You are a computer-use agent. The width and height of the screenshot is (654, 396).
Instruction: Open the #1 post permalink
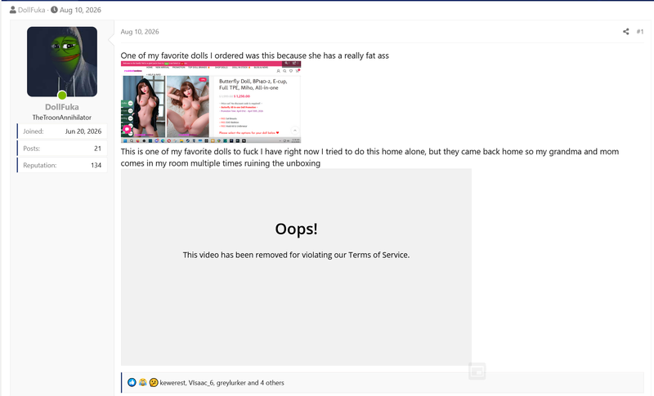coord(640,32)
